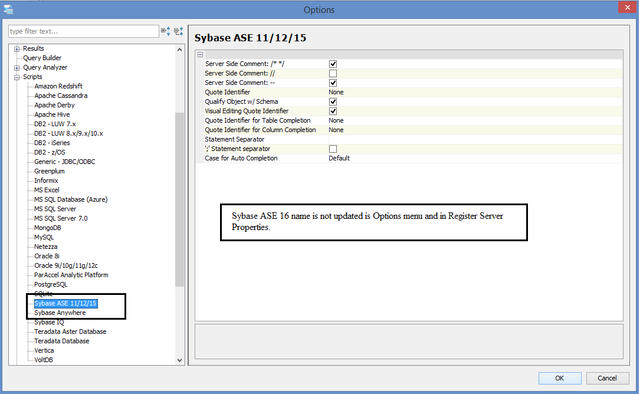
Task: Select DB2 - LUW 7.x entry
Action: pyautogui.click(x=55, y=124)
